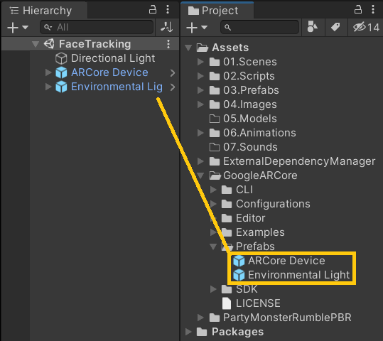Screen dimensions: 383x341
Task: Click the Project plus create button
Action: coord(192,28)
